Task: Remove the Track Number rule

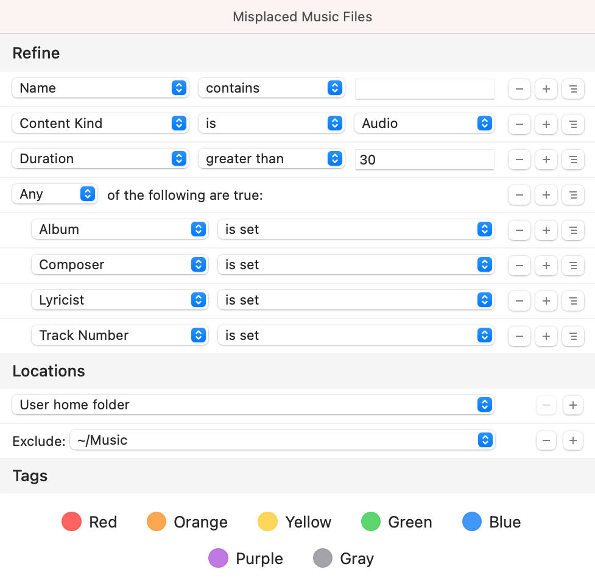Action: (x=519, y=336)
